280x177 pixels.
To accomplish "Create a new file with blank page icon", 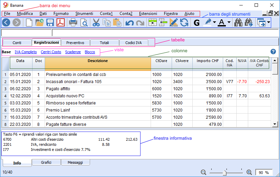I will click(x=29, y=22).
